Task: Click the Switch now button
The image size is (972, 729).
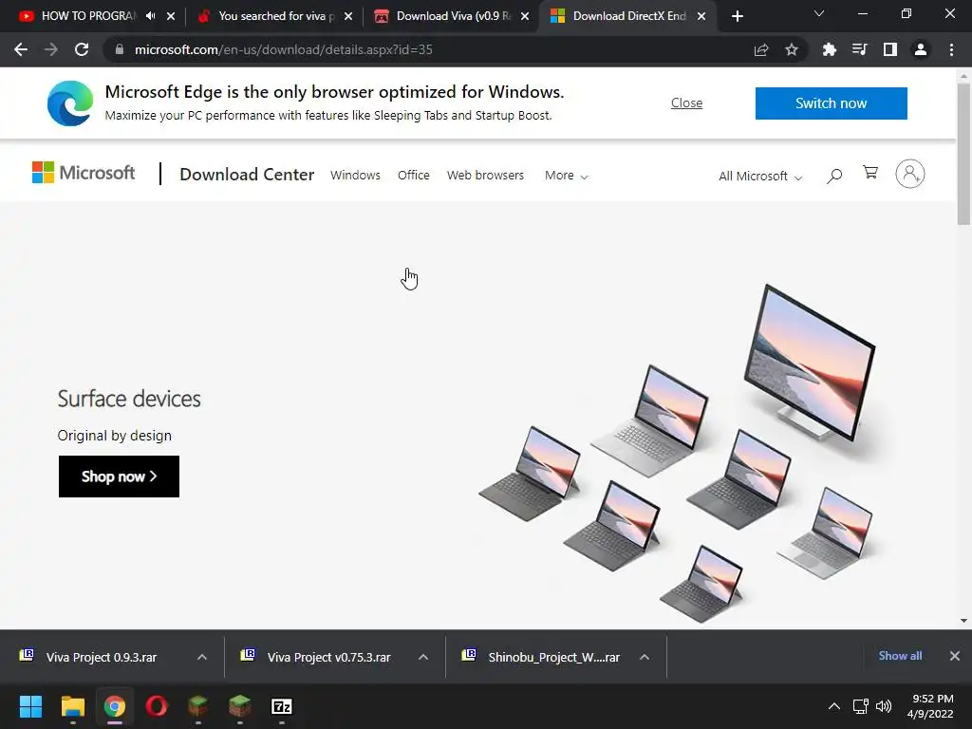Action: 831,103
